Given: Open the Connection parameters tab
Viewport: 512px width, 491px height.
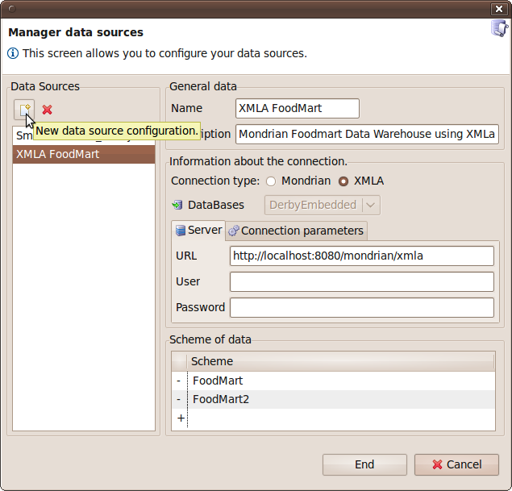Looking at the screenshot, I should [296, 231].
